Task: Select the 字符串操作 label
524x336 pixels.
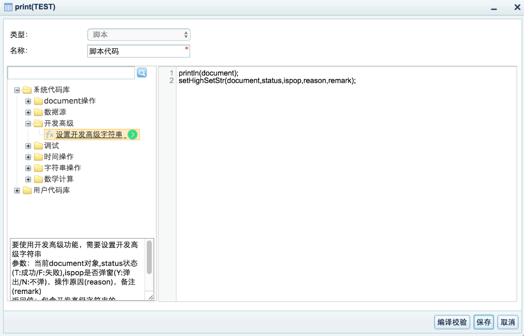Action: point(62,168)
